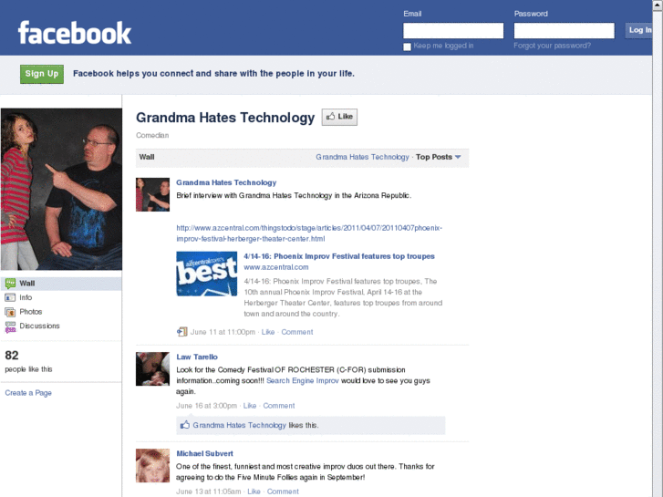Viewport: 663px width, 497px height.
Task: Click the Wall speech-bubble icon in sidebar
Action: [10, 284]
